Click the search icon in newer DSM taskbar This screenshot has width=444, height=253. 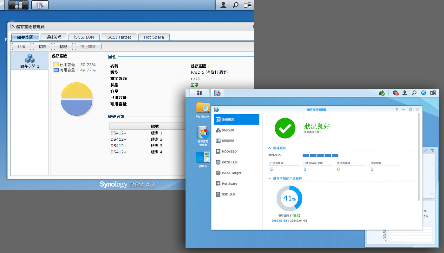(x=414, y=93)
